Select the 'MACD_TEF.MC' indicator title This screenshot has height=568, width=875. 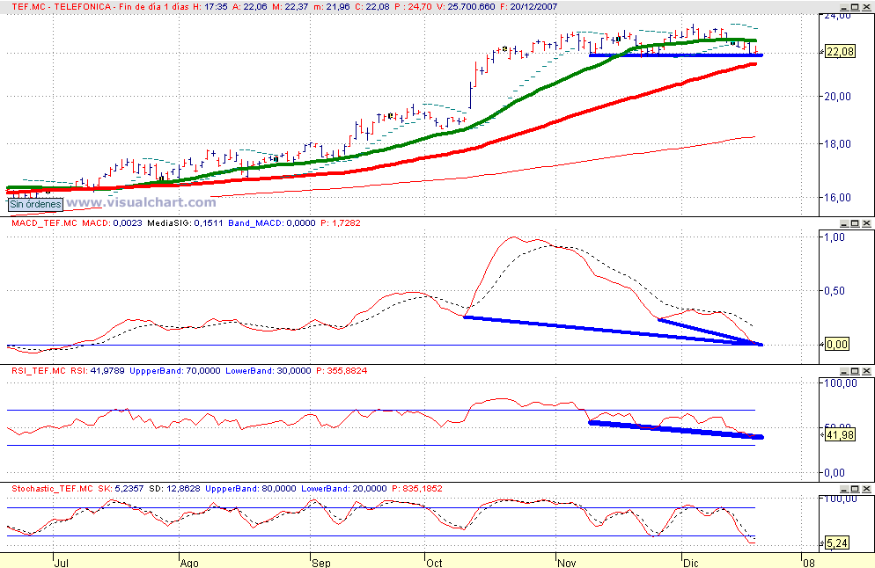(45, 223)
